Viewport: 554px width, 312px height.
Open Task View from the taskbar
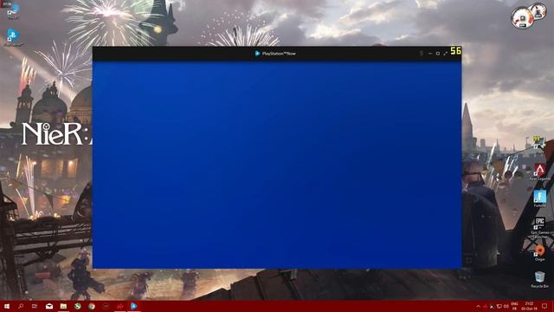pos(35,306)
